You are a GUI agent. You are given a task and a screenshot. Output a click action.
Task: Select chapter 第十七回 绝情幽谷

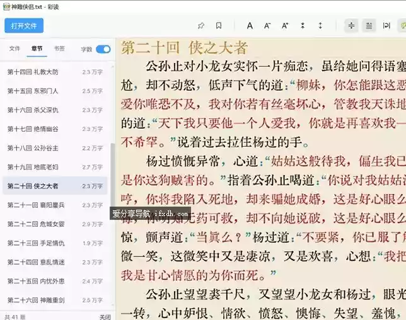point(55,129)
